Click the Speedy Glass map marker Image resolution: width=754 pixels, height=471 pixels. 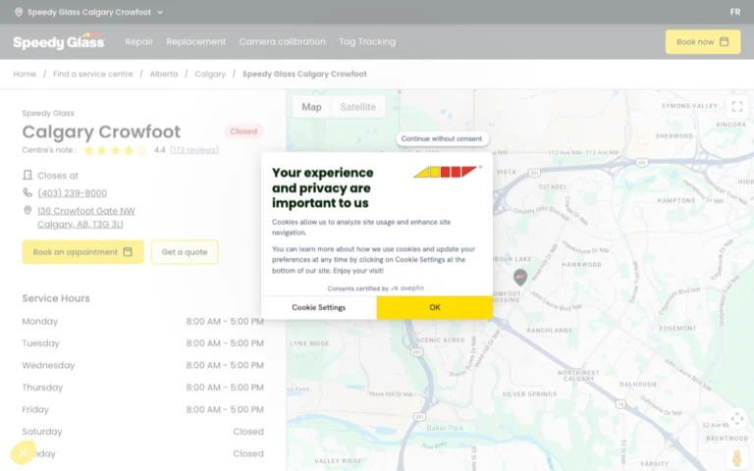click(x=519, y=277)
